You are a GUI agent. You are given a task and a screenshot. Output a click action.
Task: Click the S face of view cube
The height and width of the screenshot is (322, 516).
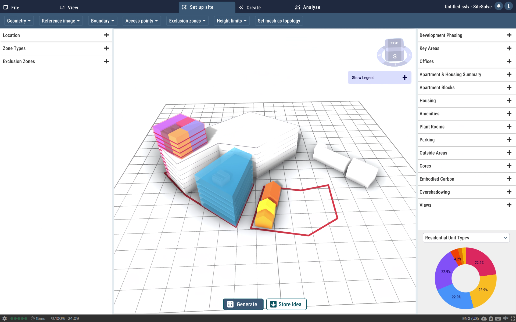[x=395, y=56]
